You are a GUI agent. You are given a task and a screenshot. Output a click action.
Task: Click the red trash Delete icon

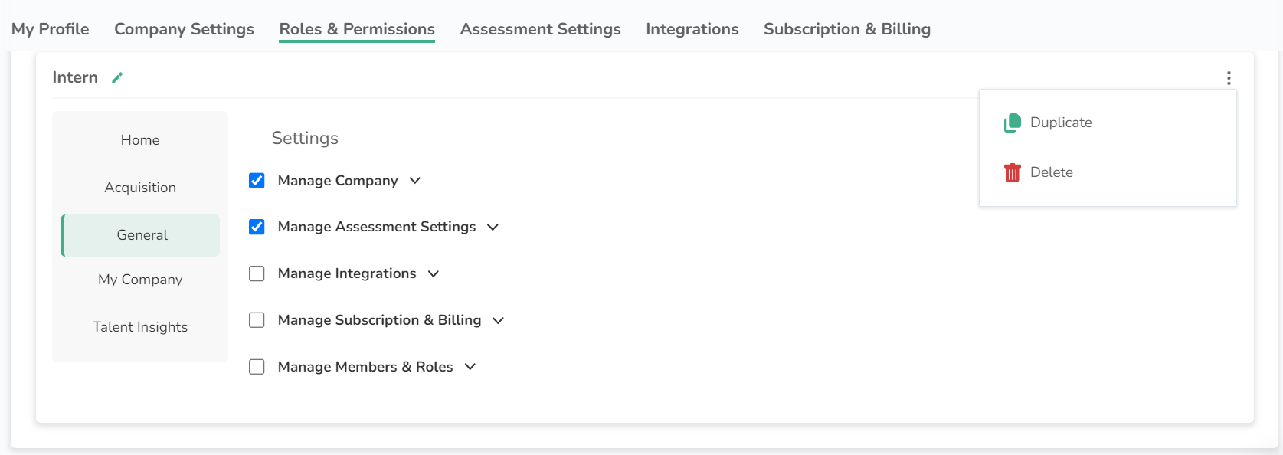click(1012, 172)
